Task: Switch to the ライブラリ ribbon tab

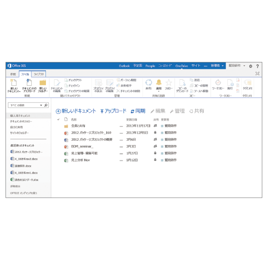Action: pos(39,74)
